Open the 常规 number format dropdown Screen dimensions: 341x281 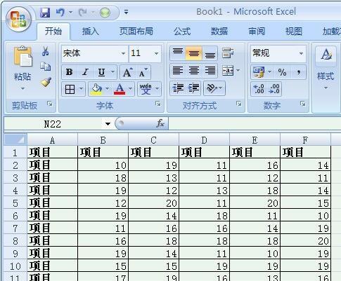point(301,53)
